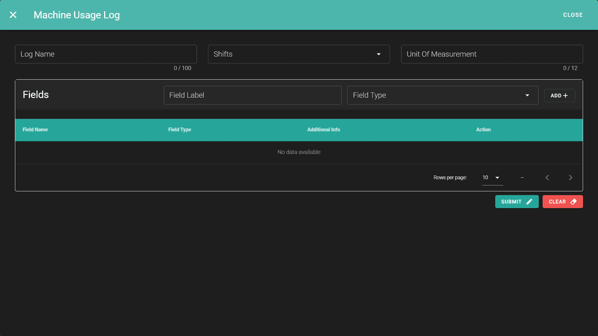Go to the next page chevron

click(571, 178)
